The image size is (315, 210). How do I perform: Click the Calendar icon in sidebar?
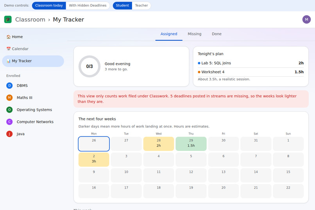9,49
